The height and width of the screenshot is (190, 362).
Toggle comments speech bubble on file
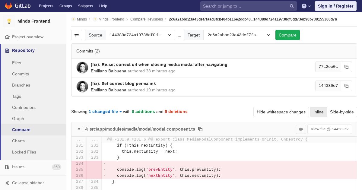coord(301,129)
